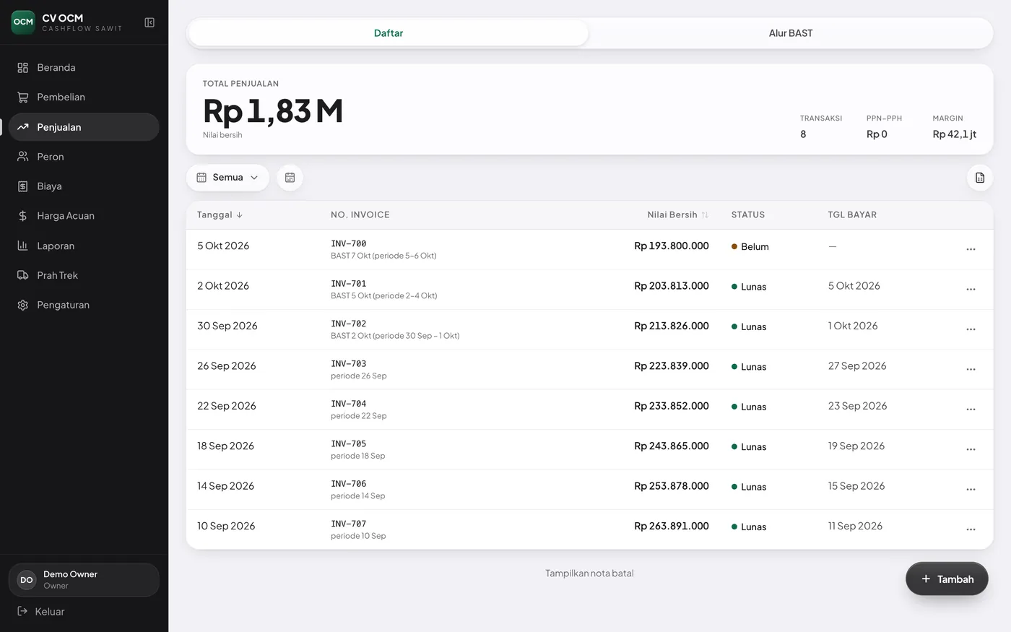Viewport: 1011px width, 632px height.
Task: Open more options for INV-701
Action: 971,289
